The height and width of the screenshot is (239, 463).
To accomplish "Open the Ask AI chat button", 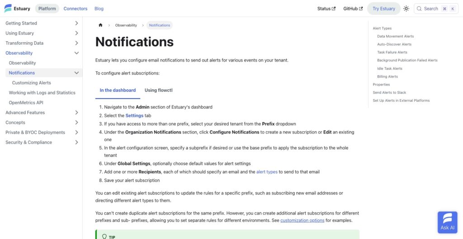I will [447, 222].
